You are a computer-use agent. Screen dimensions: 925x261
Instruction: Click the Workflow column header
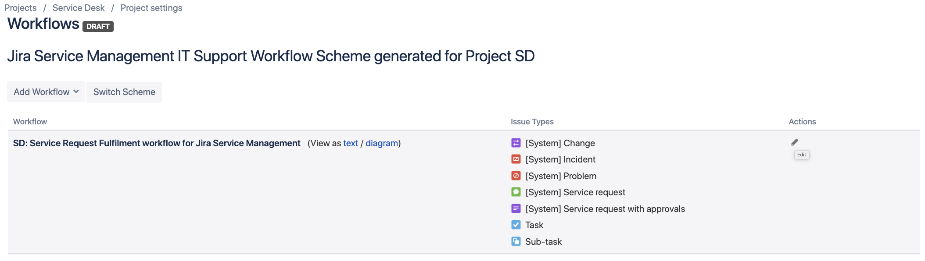(30, 122)
